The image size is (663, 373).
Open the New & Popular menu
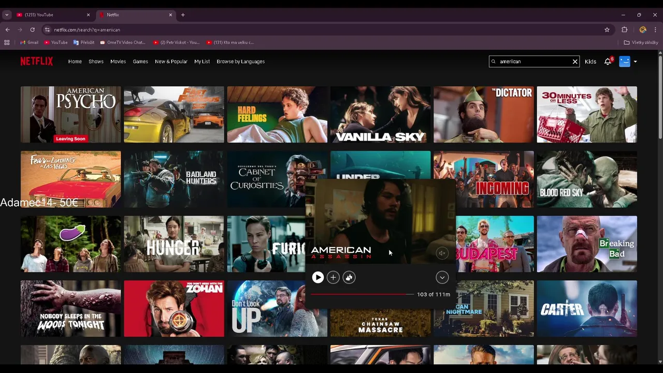171,62
